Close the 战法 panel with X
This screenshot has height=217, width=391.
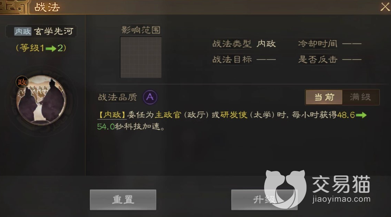[385, 7]
